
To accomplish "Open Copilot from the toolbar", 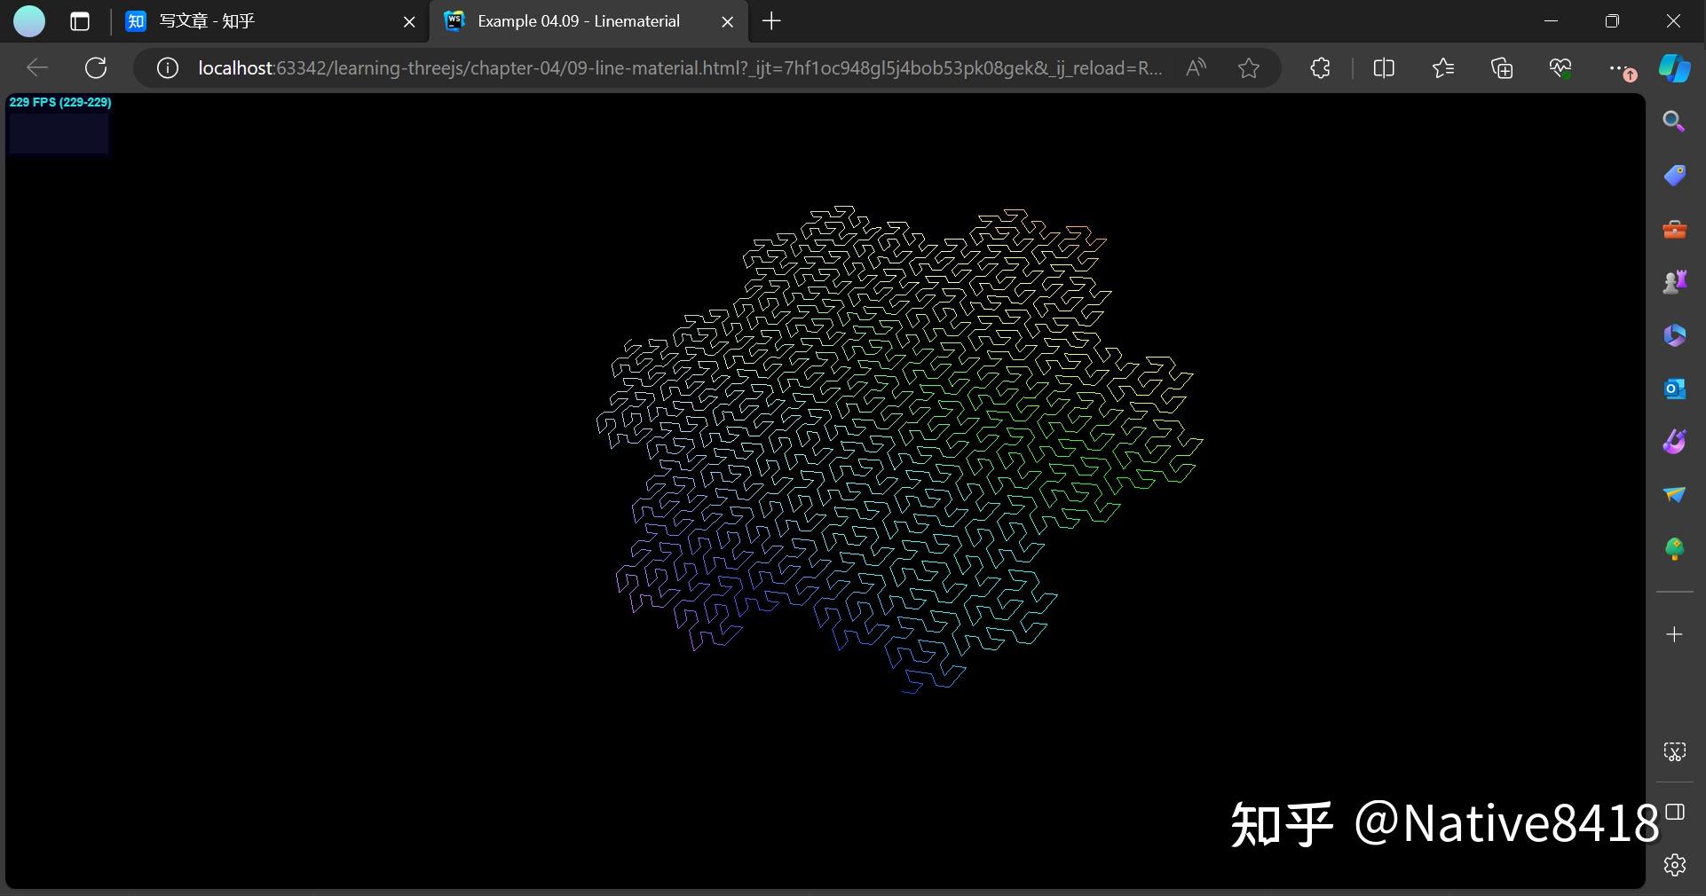I will 1675,68.
